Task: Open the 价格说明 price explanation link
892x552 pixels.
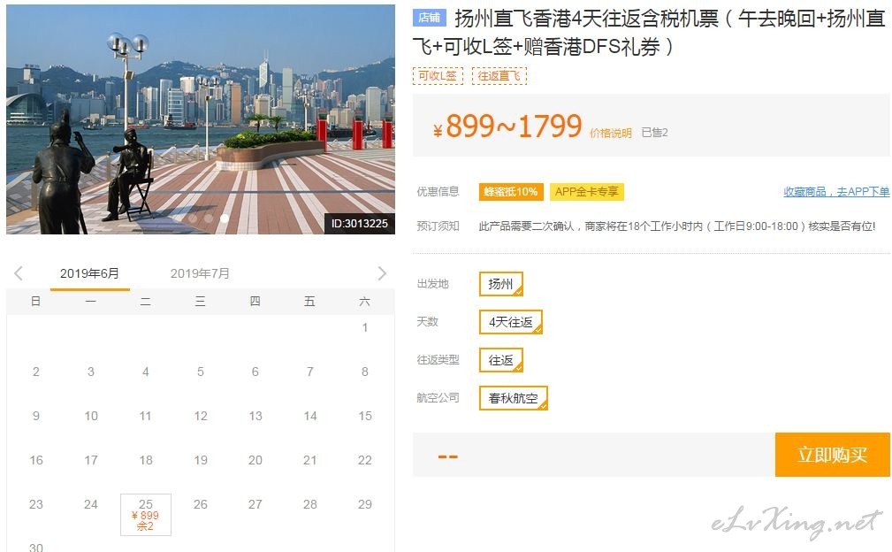Action: tap(610, 134)
